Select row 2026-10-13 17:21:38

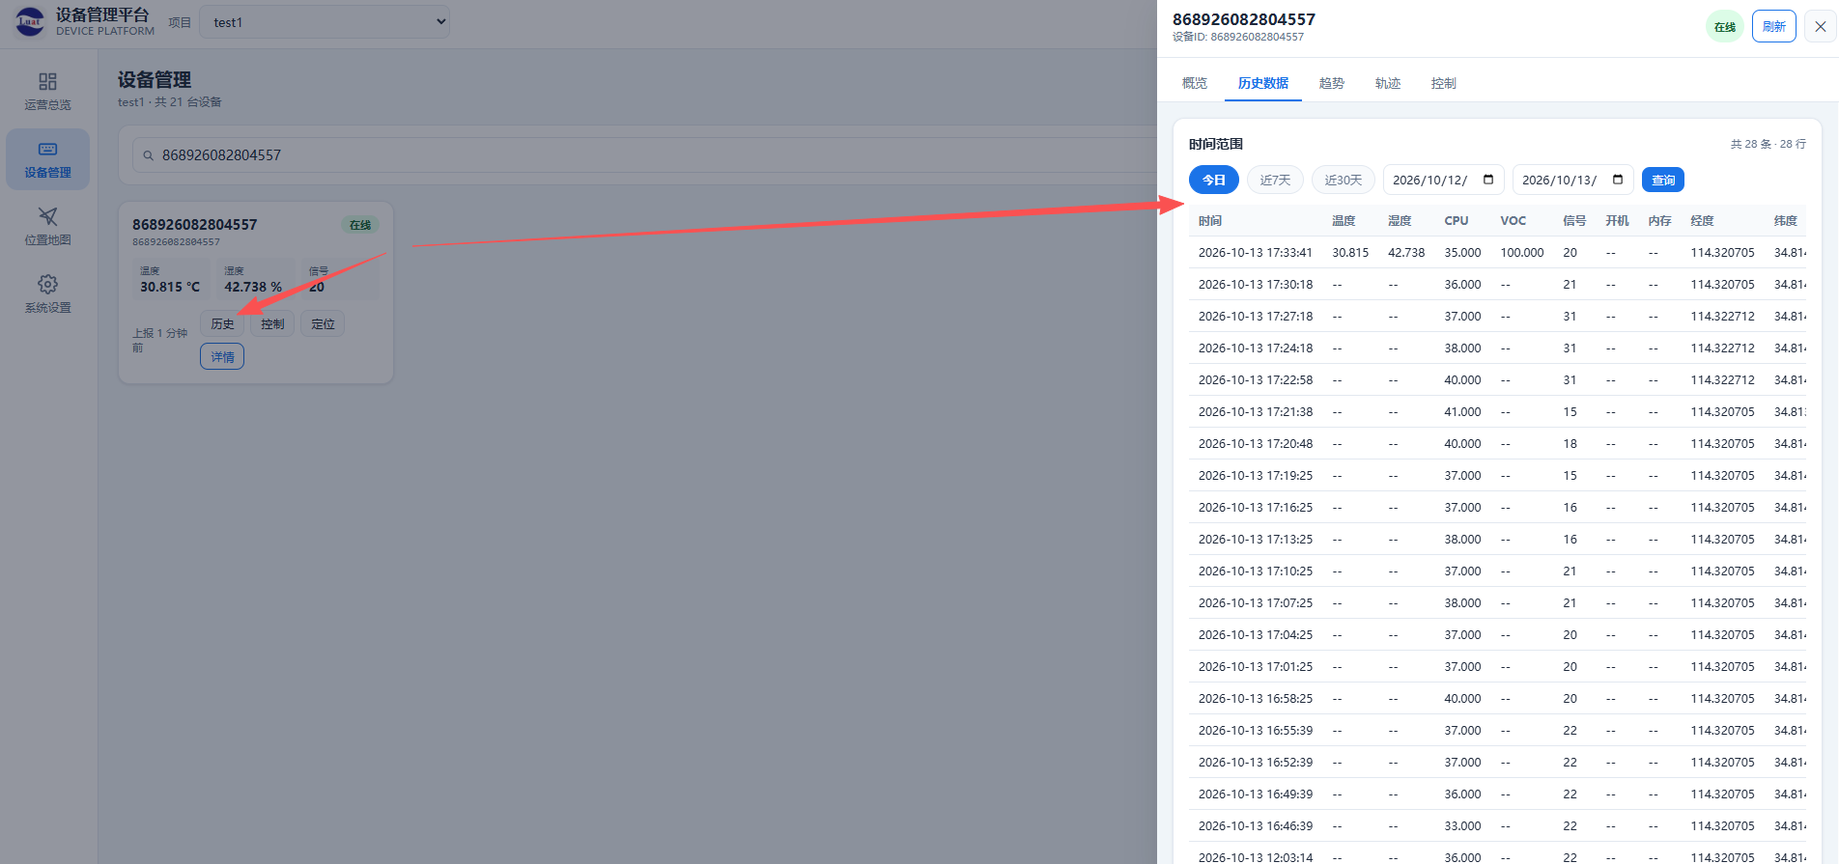point(1497,412)
